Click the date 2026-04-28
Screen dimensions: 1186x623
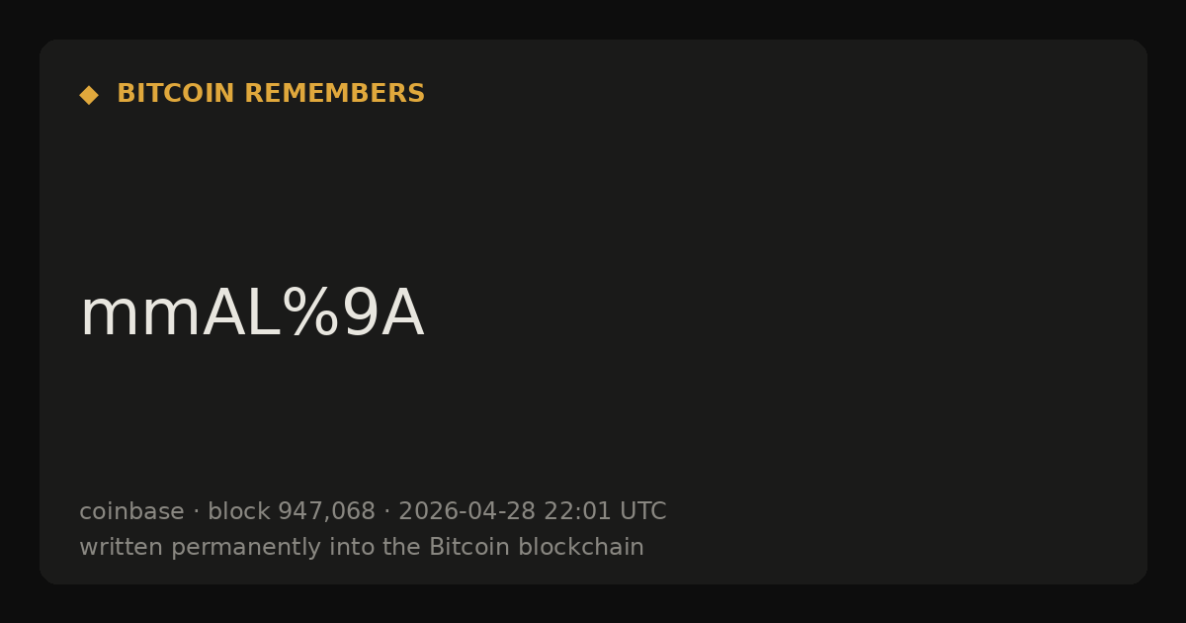tap(466, 511)
